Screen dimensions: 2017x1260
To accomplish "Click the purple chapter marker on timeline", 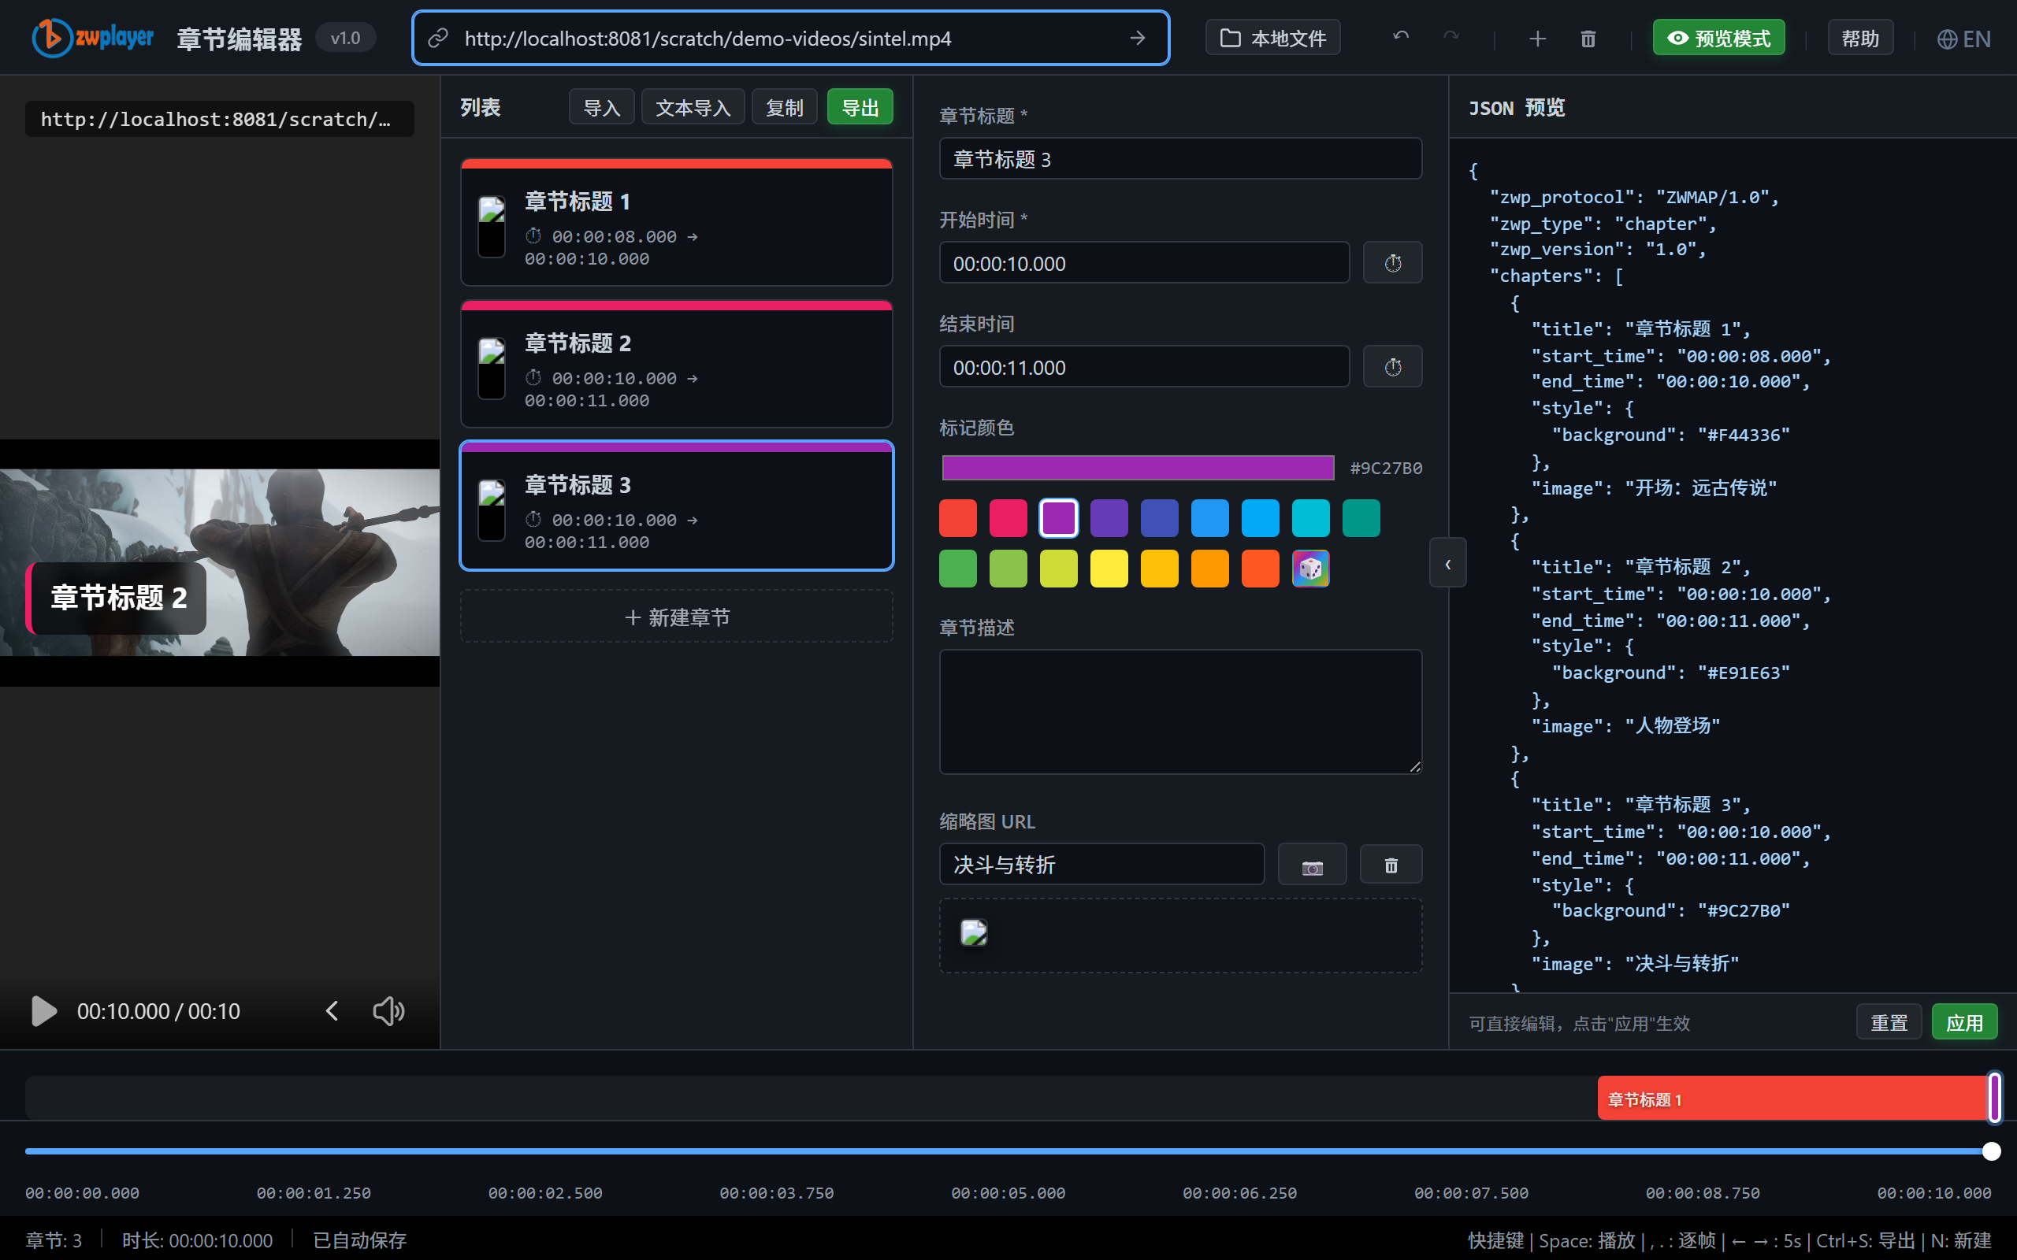I will tap(1994, 1098).
